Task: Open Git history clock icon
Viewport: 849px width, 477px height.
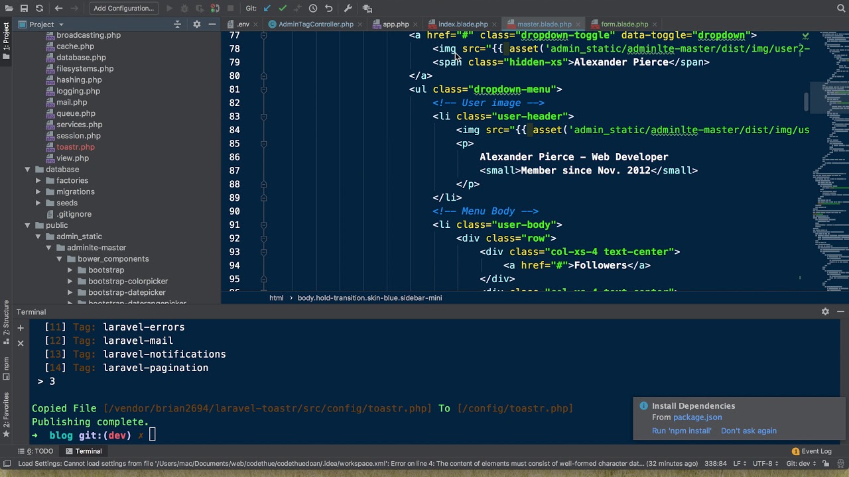Action: (x=313, y=9)
